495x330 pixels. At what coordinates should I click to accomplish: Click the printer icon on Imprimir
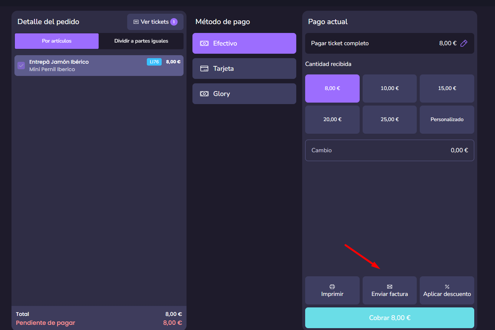[332, 287]
